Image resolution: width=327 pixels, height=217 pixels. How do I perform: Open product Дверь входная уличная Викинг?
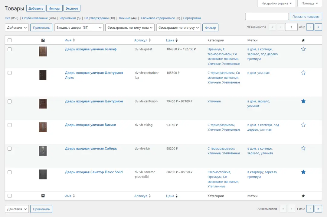(x=90, y=125)
